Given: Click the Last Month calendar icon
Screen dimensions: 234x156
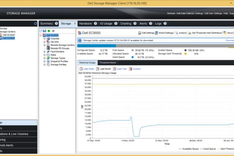Looking at the screenshot, I should pos(98,69).
